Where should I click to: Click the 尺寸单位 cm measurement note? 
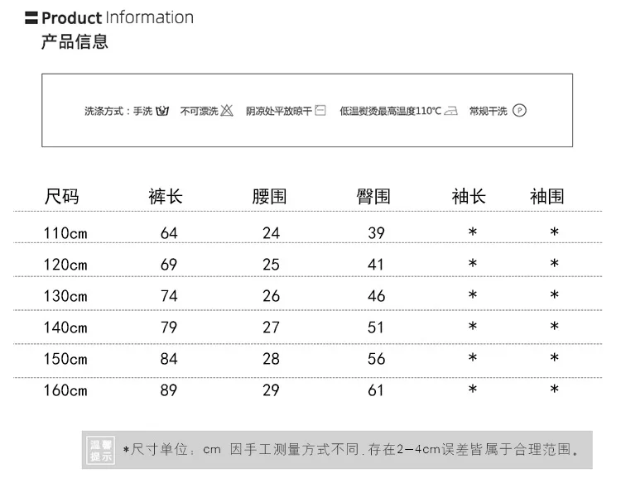[351, 450]
